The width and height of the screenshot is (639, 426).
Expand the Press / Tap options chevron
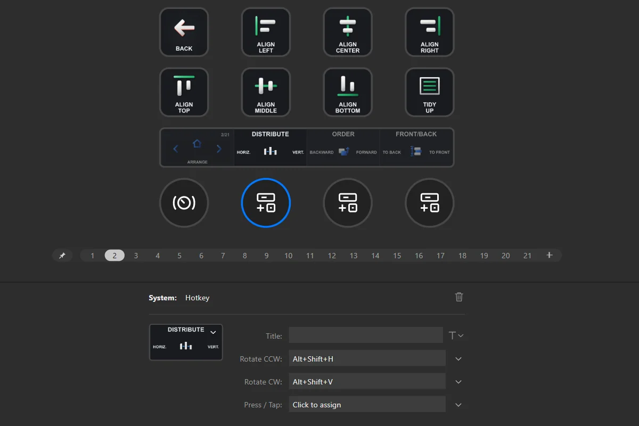458,405
